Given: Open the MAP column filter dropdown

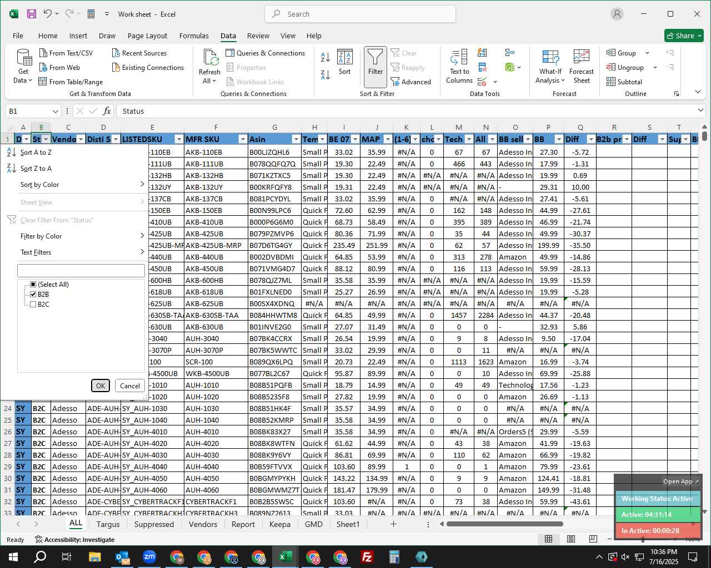Looking at the screenshot, I should [x=388, y=139].
